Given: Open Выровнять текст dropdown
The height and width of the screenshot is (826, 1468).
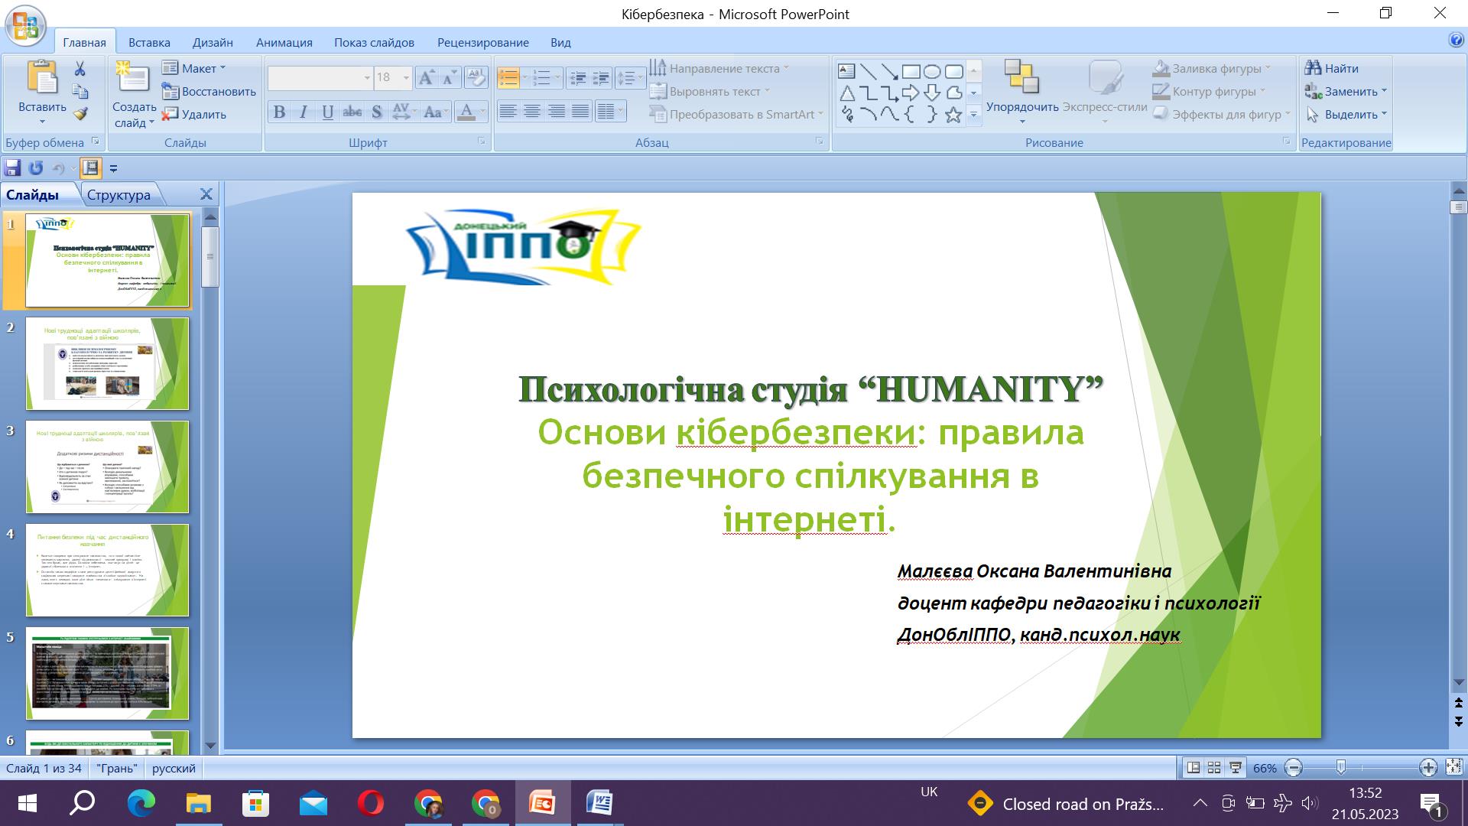Looking at the screenshot, I should click(710, 91).
